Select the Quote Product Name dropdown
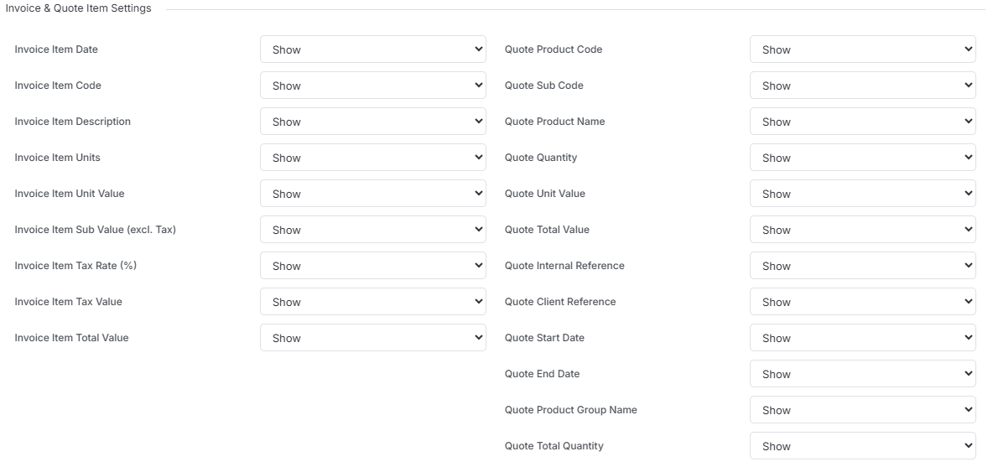Viewport: 993px width, 467px height. click(x=863, y=122)
